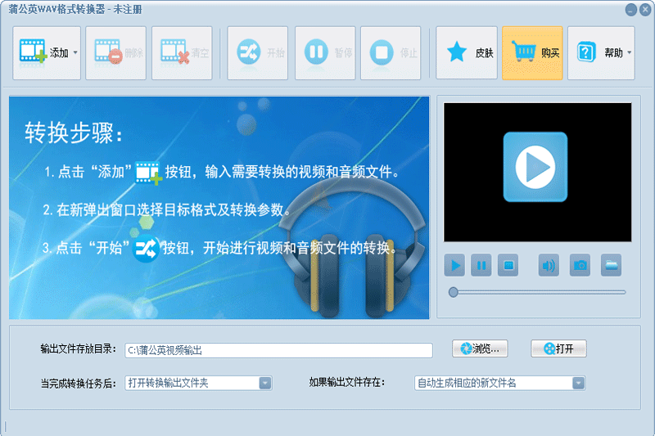Pause playback in the preview player
The height and width of the screenshot is (436, 655).
tap(481, 265)
